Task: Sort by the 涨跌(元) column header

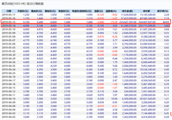Action: pos(99,11)
